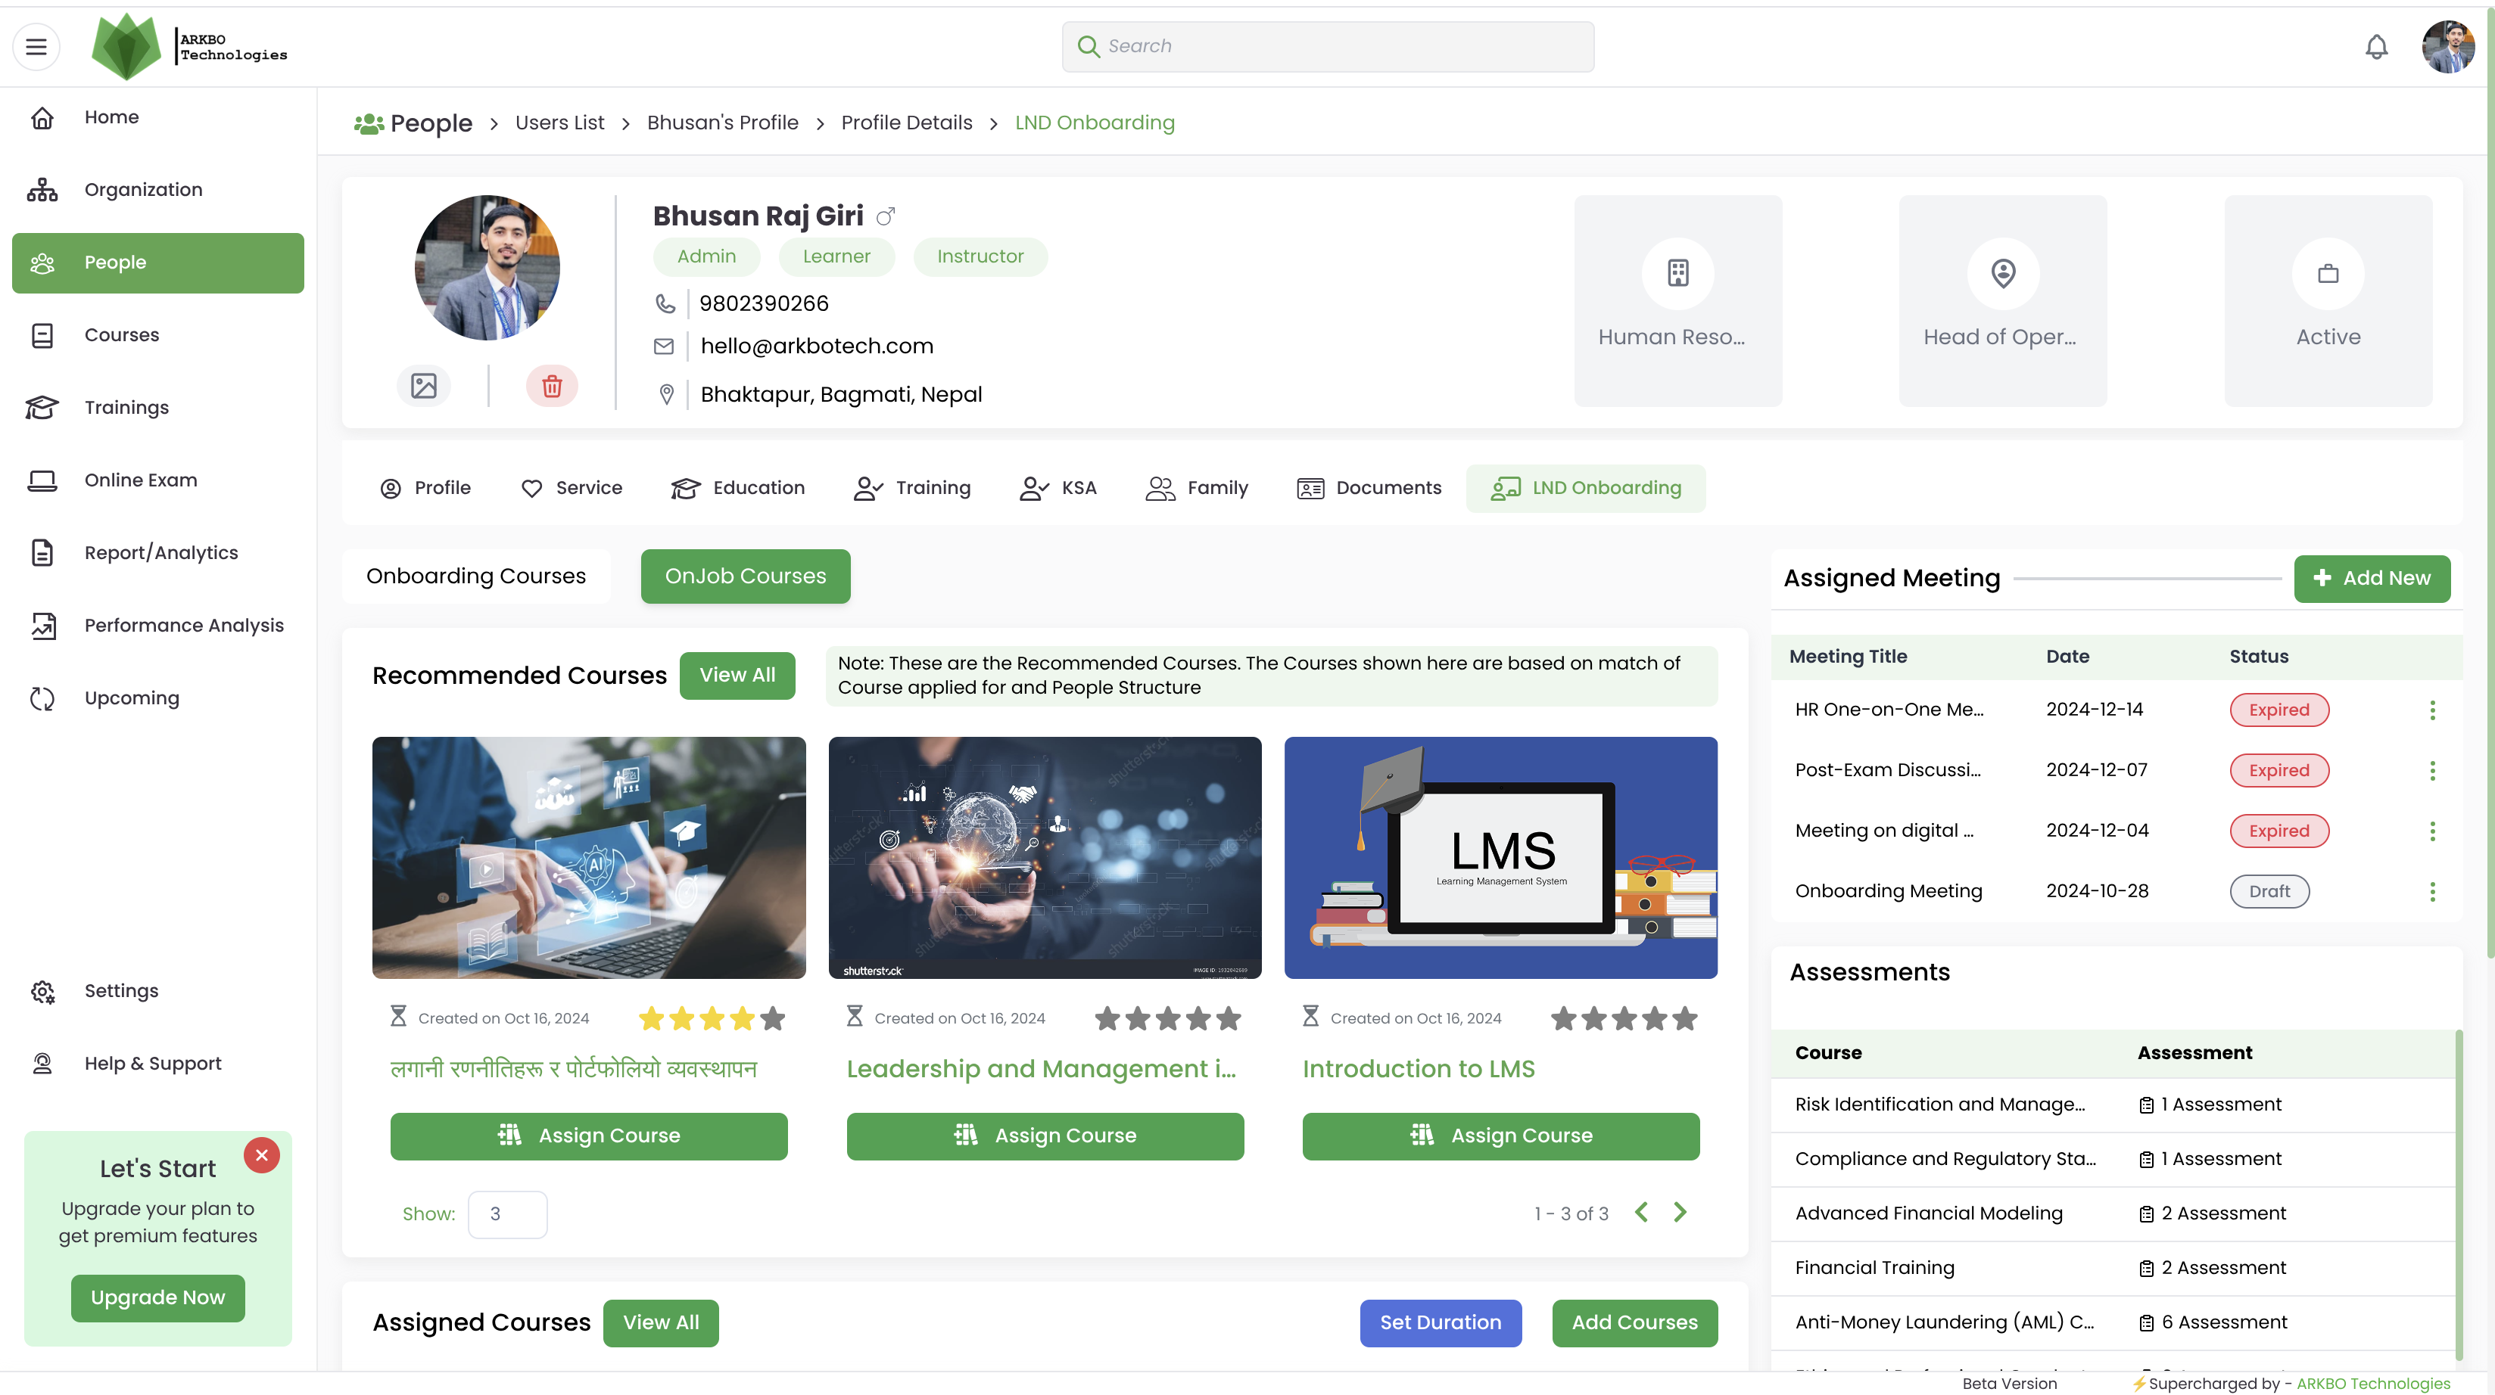
Task: Close the Let's Start upgrade card
Action: (261, 1155)
